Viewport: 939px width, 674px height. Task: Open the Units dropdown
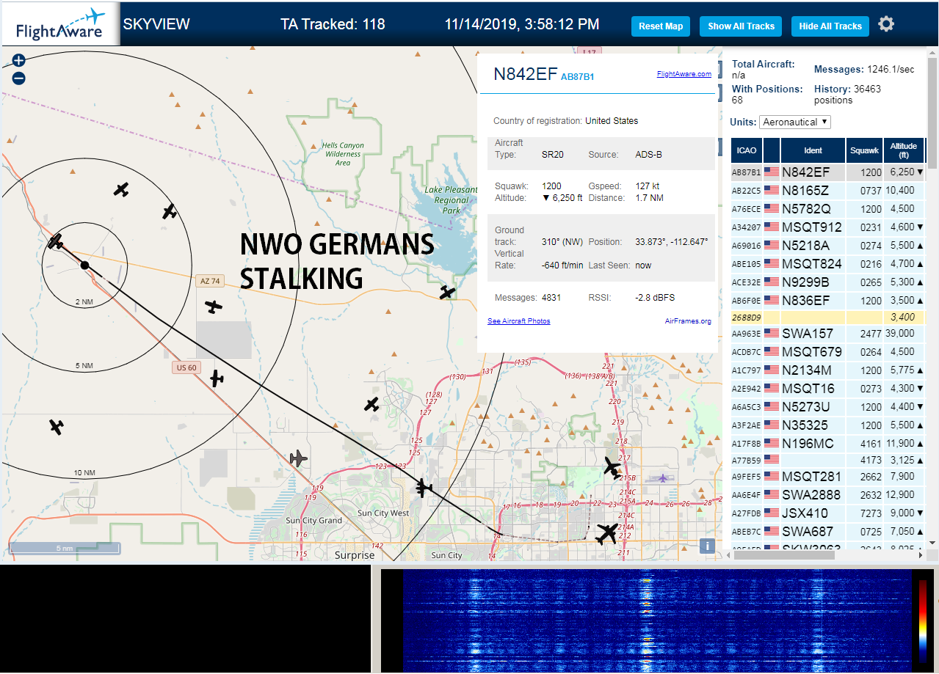(795, 122)
